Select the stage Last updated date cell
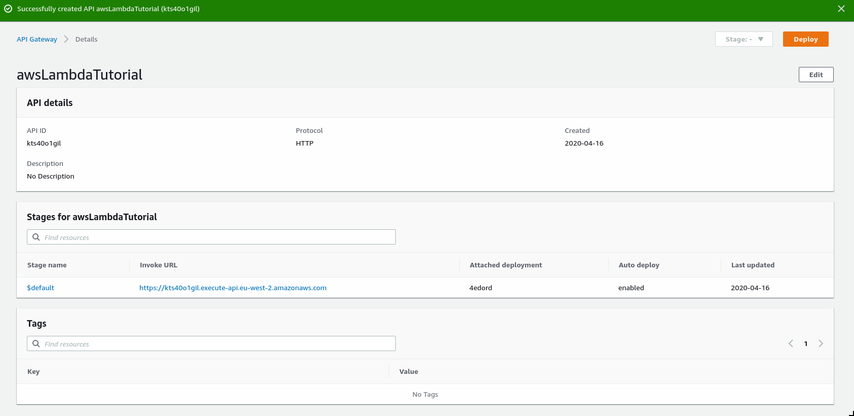854x416 pixels. (x=750, y=288)
